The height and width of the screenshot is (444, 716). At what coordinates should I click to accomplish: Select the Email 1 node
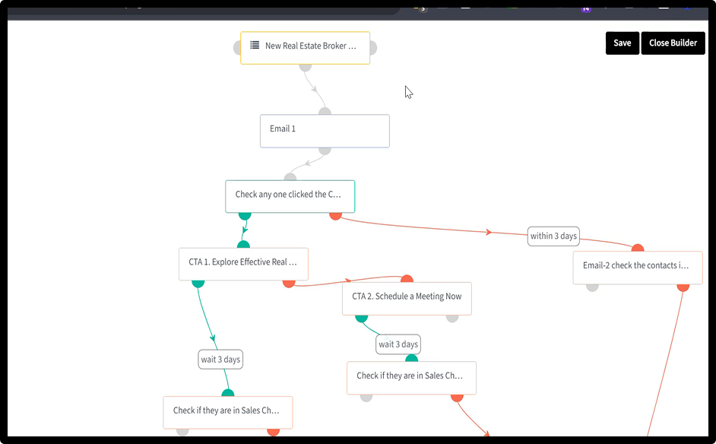pos(325,131)
